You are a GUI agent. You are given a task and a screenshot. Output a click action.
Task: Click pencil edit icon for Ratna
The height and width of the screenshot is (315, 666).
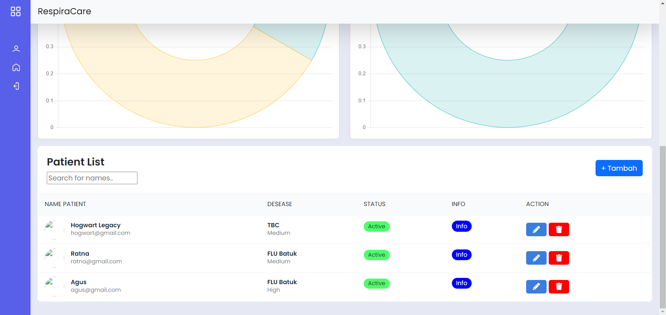tap(536, 258)
